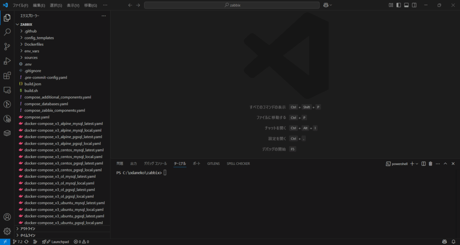460x245 pixels.
Task: Switch to the 出力 panel tab
Action: [x=133, y=164]
